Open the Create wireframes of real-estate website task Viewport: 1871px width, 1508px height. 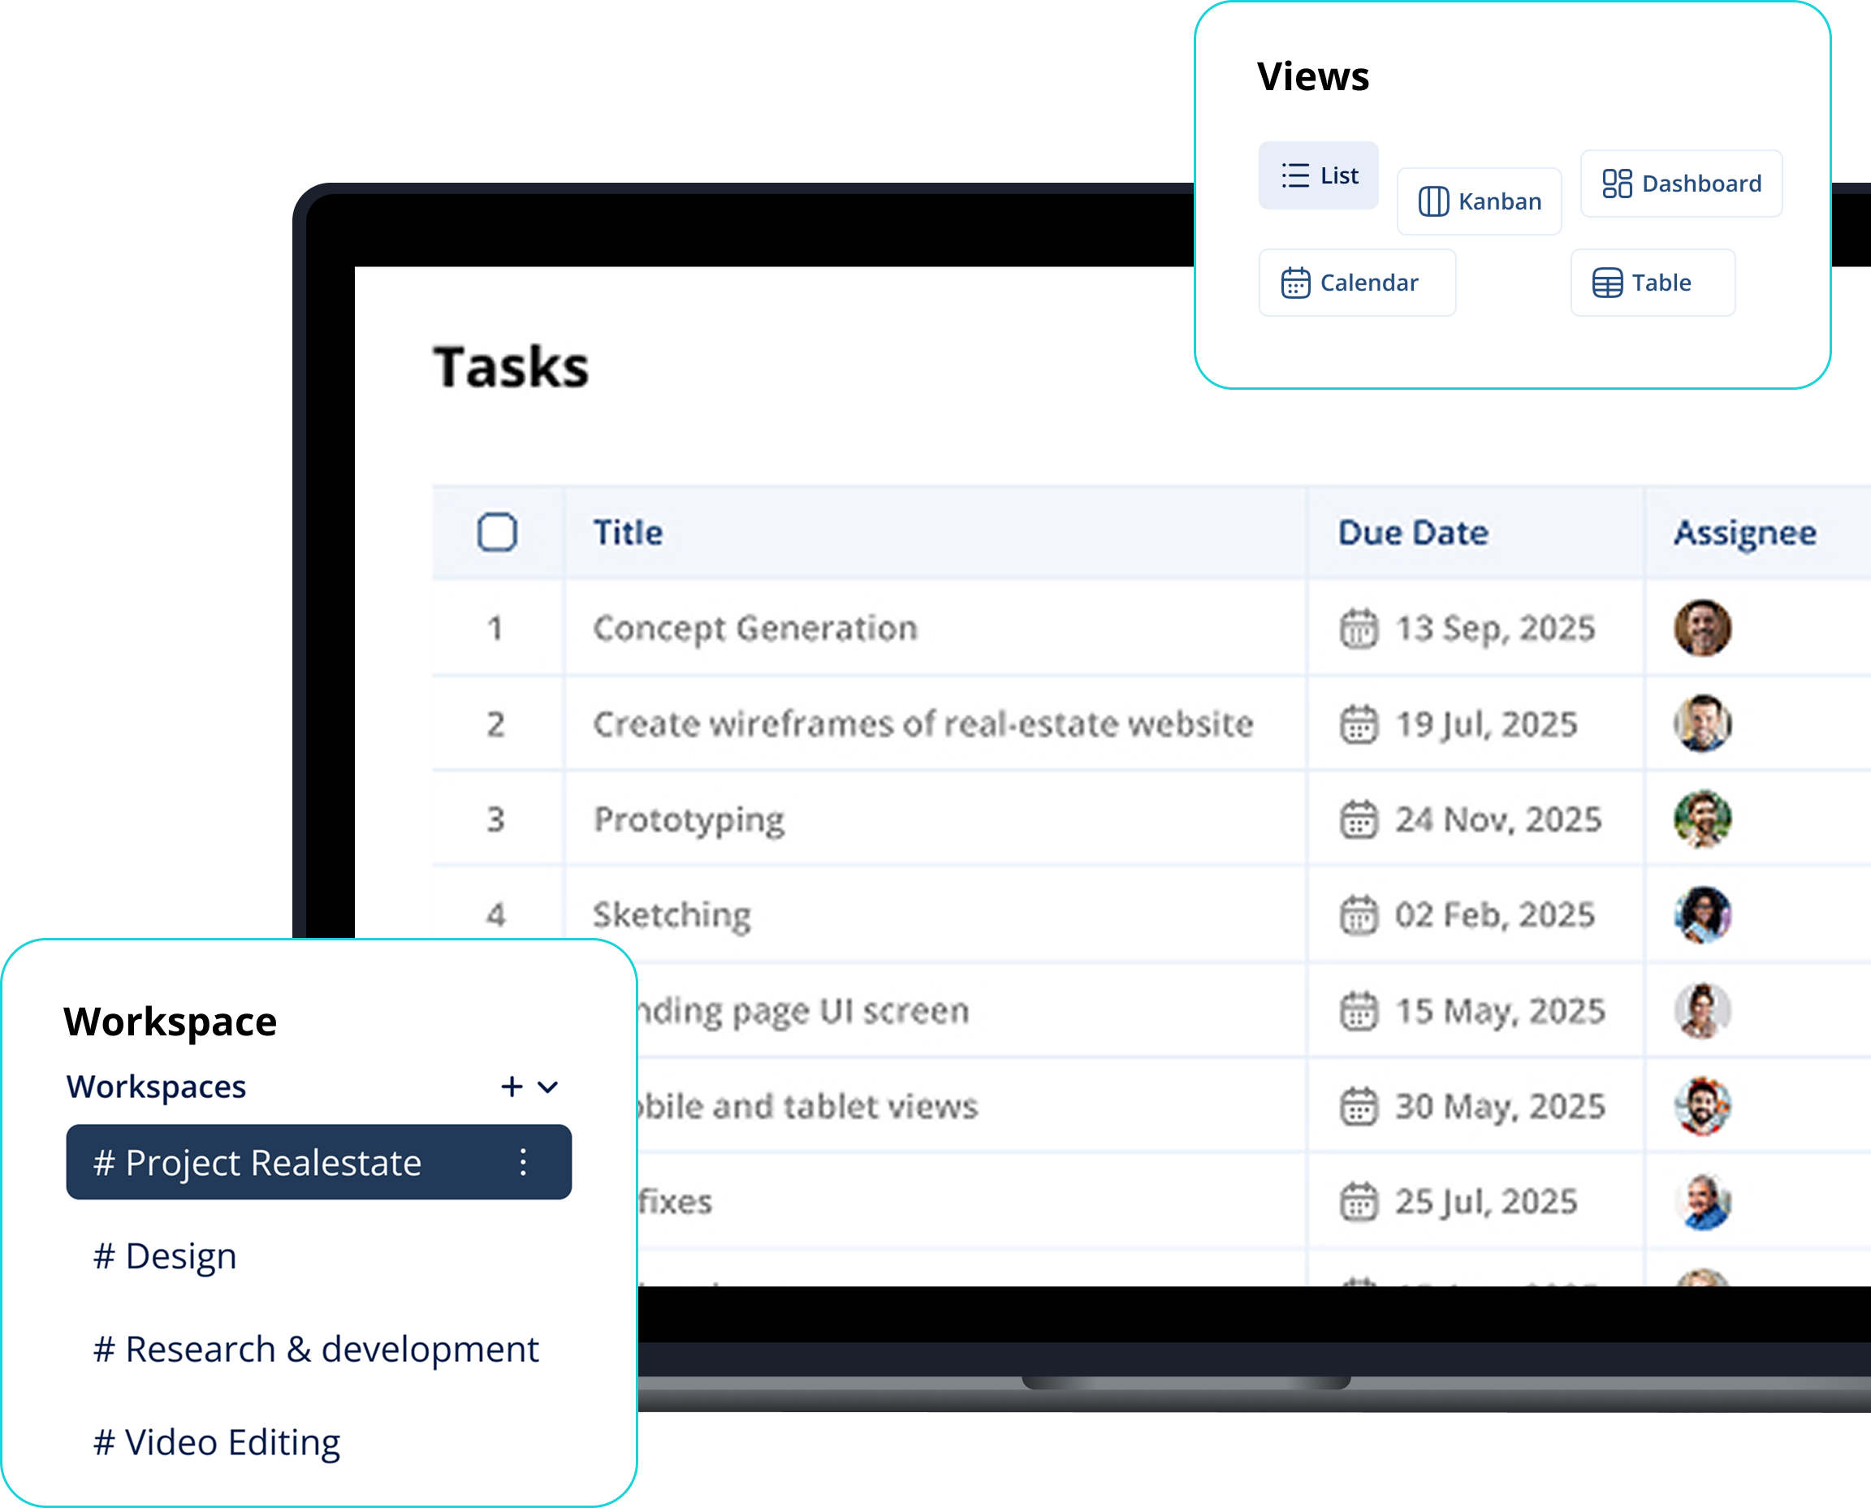pyautogui.click(x=923, y=724)
